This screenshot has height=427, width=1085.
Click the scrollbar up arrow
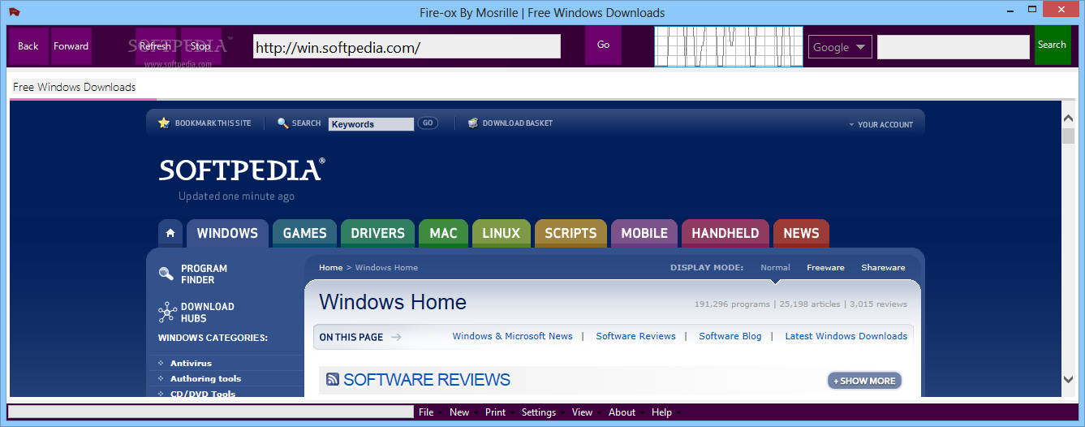[x=1068, y=119]
